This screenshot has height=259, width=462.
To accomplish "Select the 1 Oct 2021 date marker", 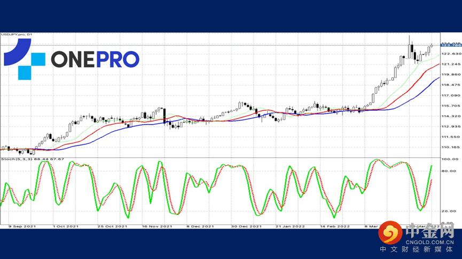I will pos(65,226).
